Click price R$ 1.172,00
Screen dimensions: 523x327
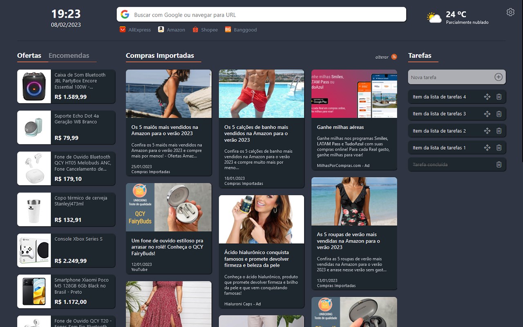71,302
